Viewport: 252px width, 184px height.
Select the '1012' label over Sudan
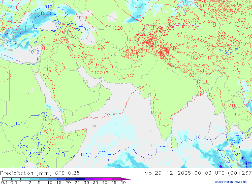point(20,124)
